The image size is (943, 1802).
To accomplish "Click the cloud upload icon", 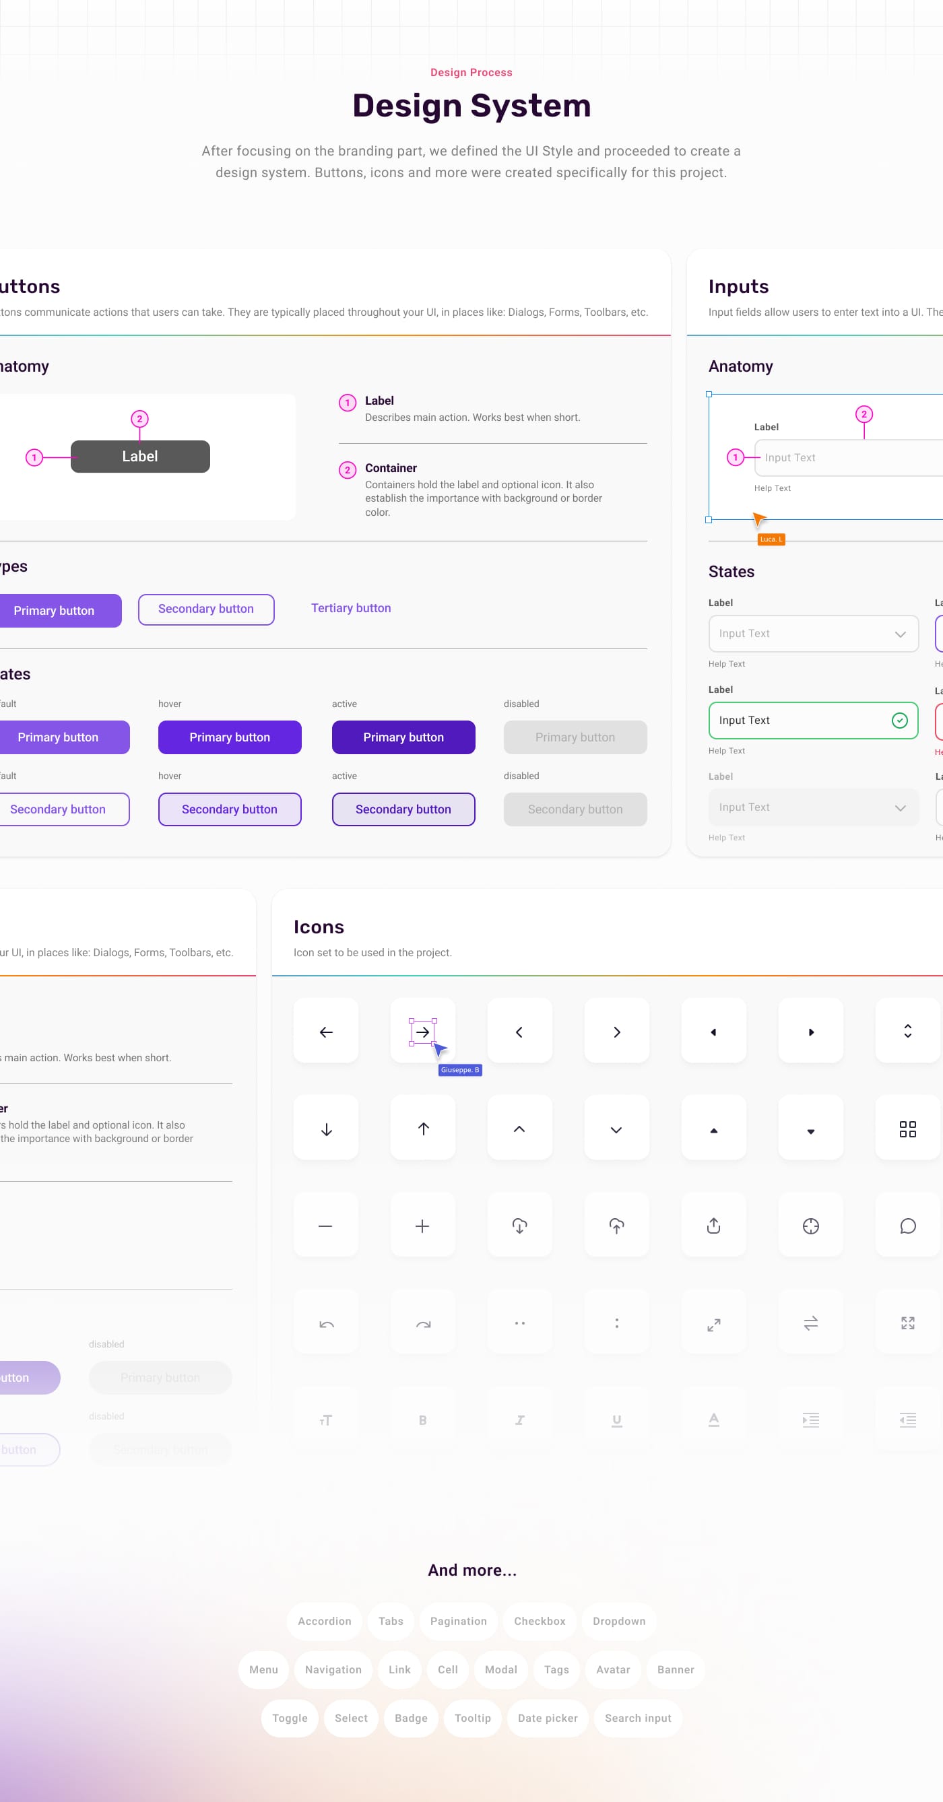I will [616, 1226].
